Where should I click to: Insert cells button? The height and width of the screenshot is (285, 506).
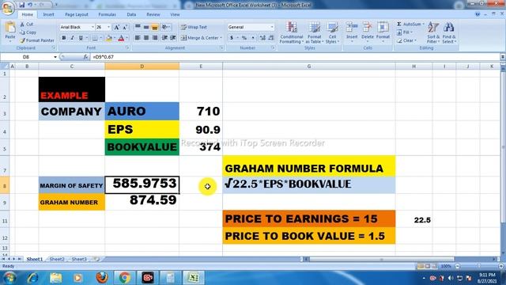click(352, 32)
